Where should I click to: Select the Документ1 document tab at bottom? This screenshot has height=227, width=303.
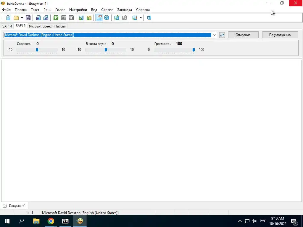pyautogui.click(x=15, y=206)
